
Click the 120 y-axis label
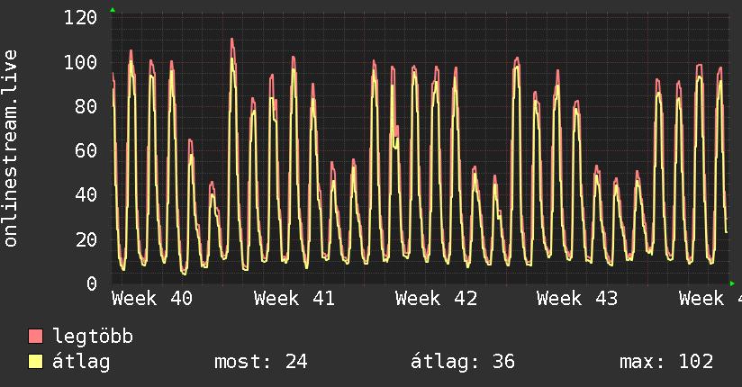(80, 18)
